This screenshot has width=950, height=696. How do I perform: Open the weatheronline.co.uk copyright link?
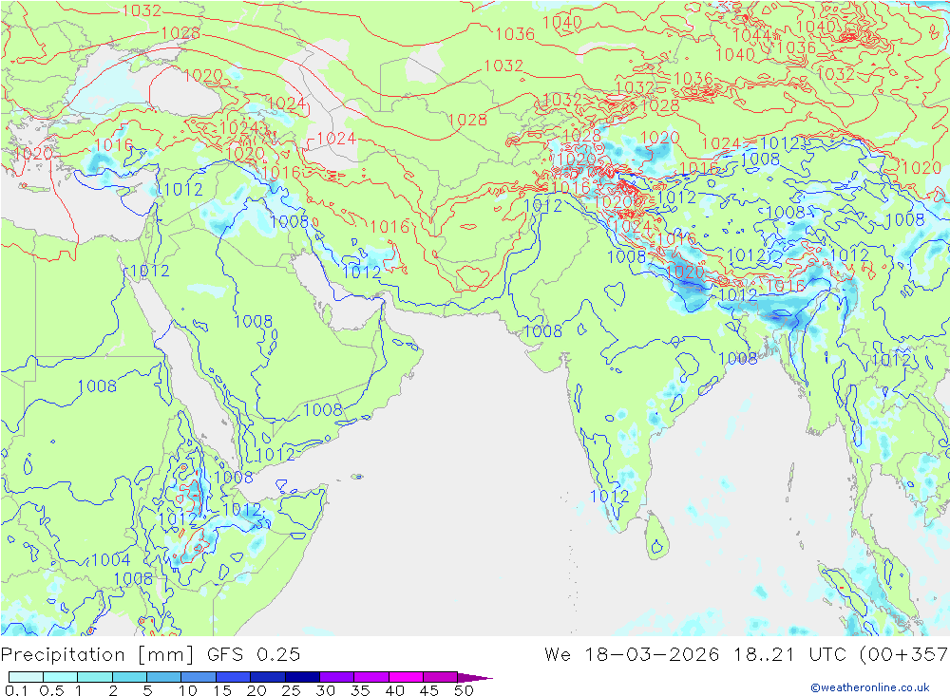869,687
